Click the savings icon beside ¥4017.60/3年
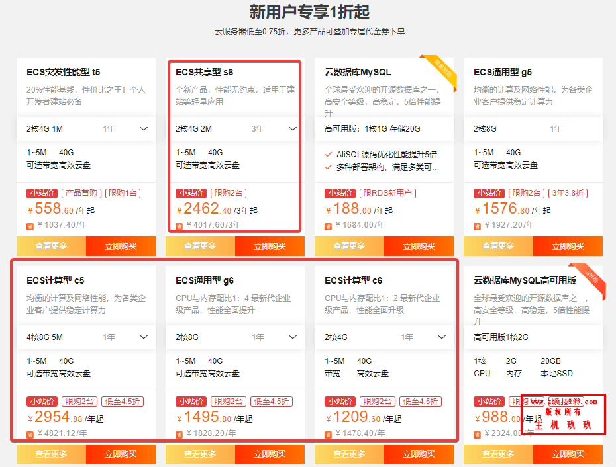The height and width of the screenshot is (467, 616). pos(179,226)
